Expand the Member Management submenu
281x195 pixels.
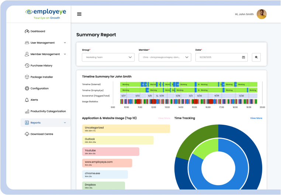(x=65, y=54)
